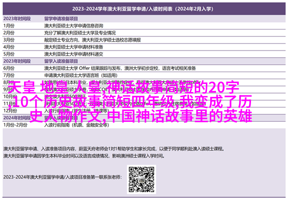Viewport: 288px width, 200px height.
Task: Click '充分了解澳大利亚硕士大学及专业情况'
Action: coord(80,33)
